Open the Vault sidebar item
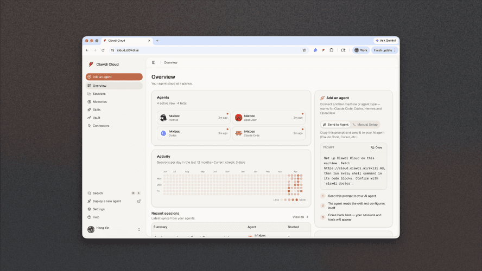Screen dimensions: 482x271 114,118
